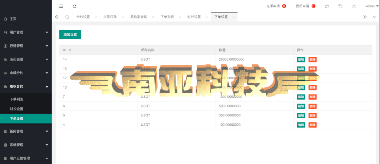Open 下单列表 in sidebar submenu
This screenshot has height=164, width=380.
pyautogui.click(x=26, y=99)
